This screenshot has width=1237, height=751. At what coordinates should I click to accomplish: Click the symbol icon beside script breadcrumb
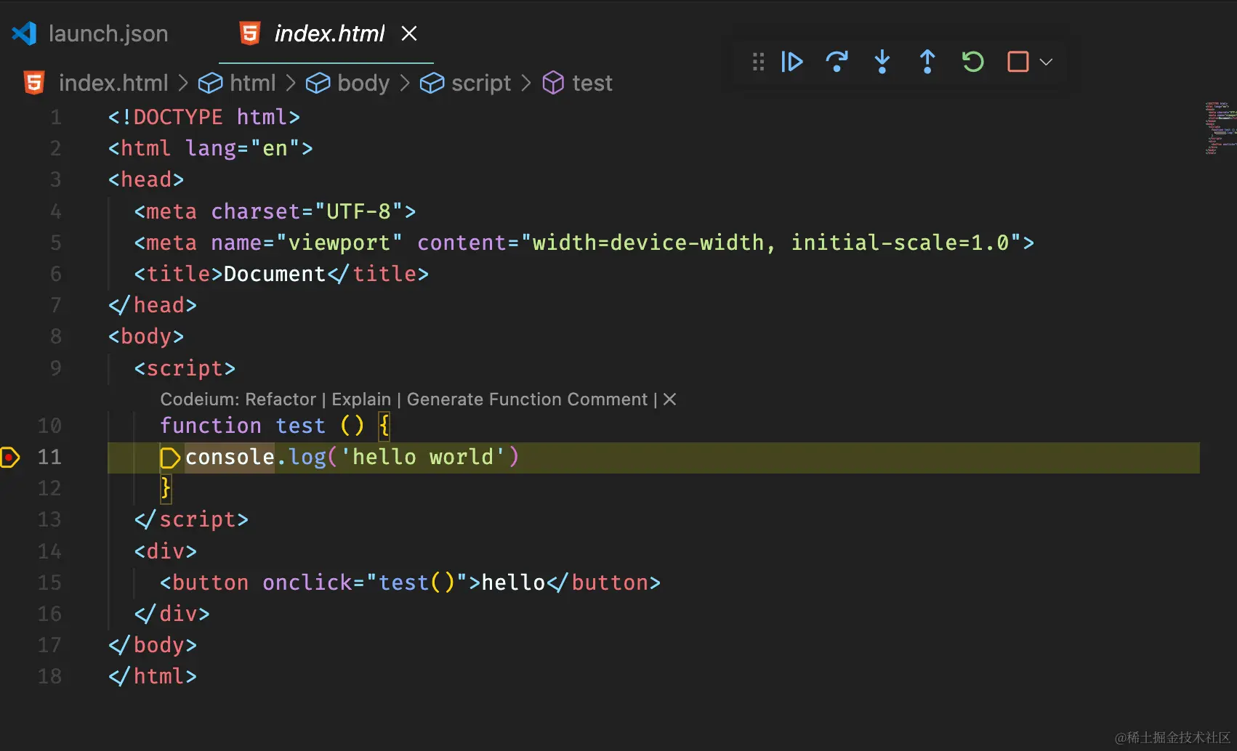click(432, 83)
